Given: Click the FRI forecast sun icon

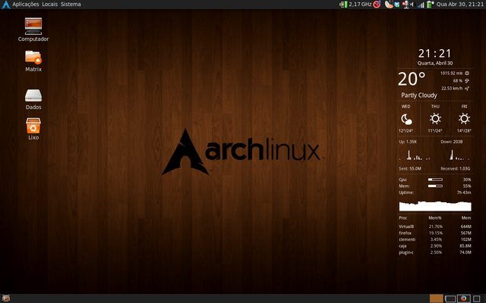Looking at the screenshot, I should (x=464, y=119).
